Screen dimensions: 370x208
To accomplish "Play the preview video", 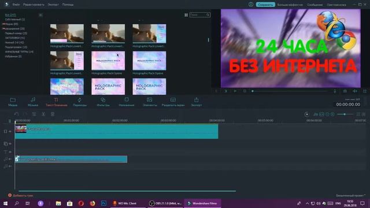I will click(x=235, y=91).
